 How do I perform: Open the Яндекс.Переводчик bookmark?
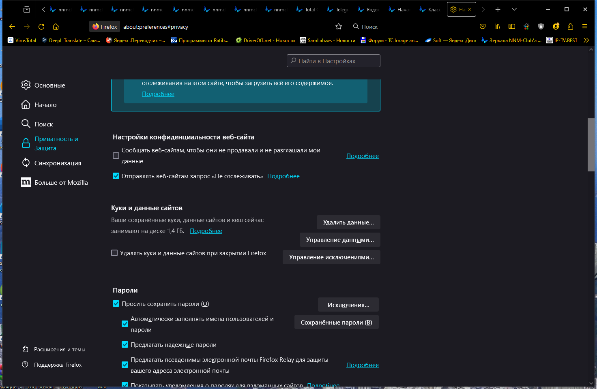135,41
